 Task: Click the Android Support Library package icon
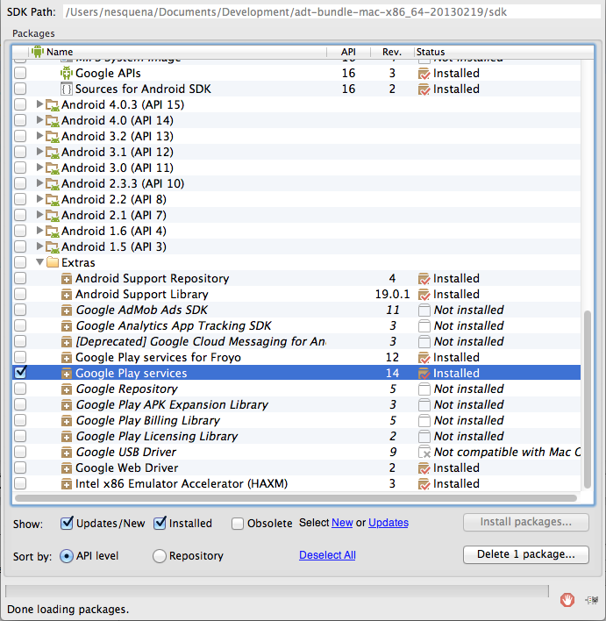(x=67, y=295)
